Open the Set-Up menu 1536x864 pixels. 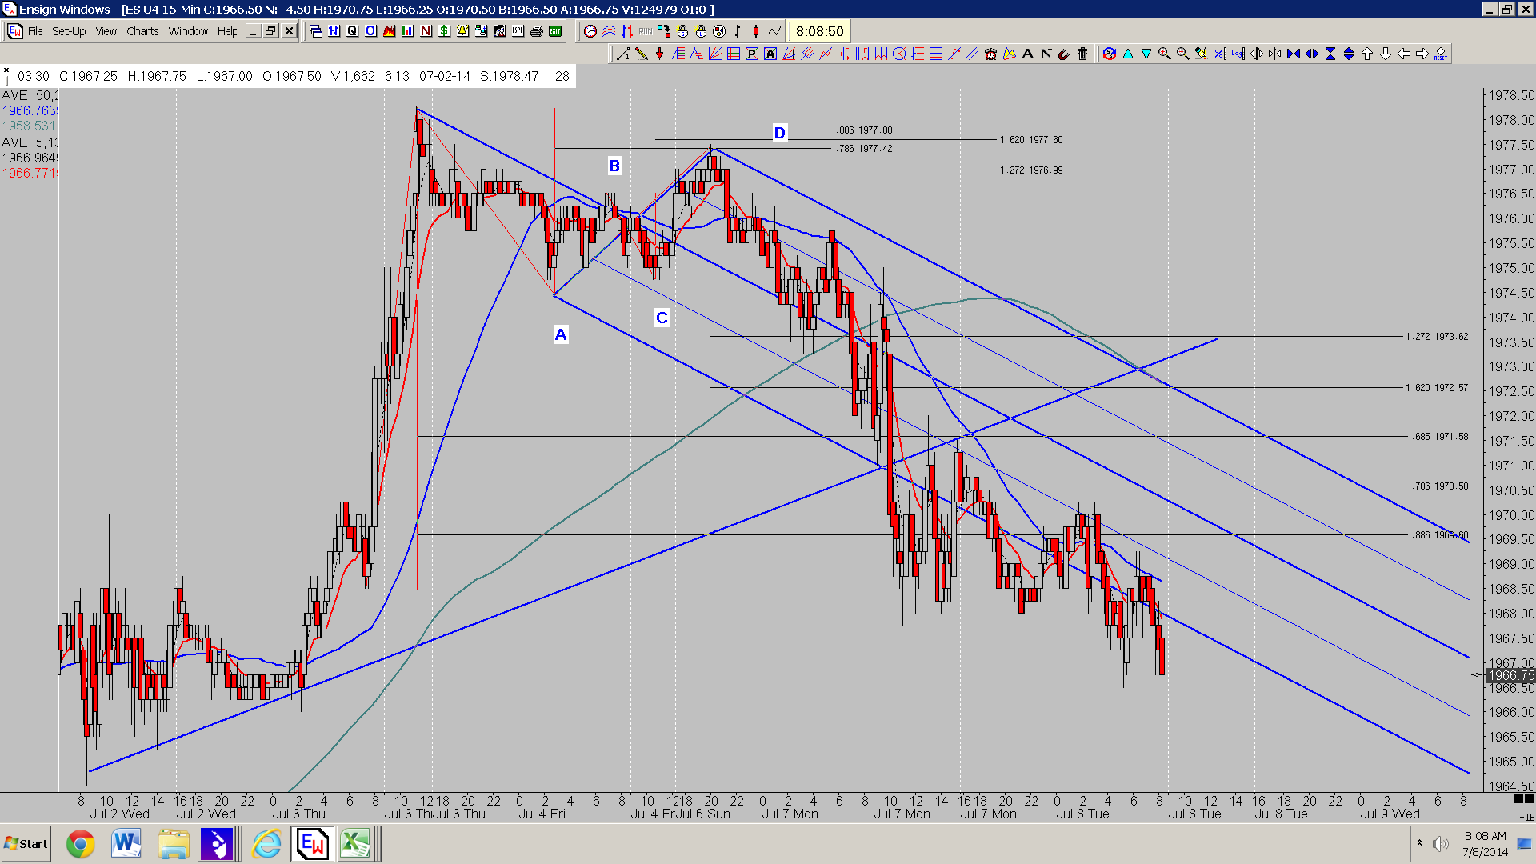pos(69,31)
